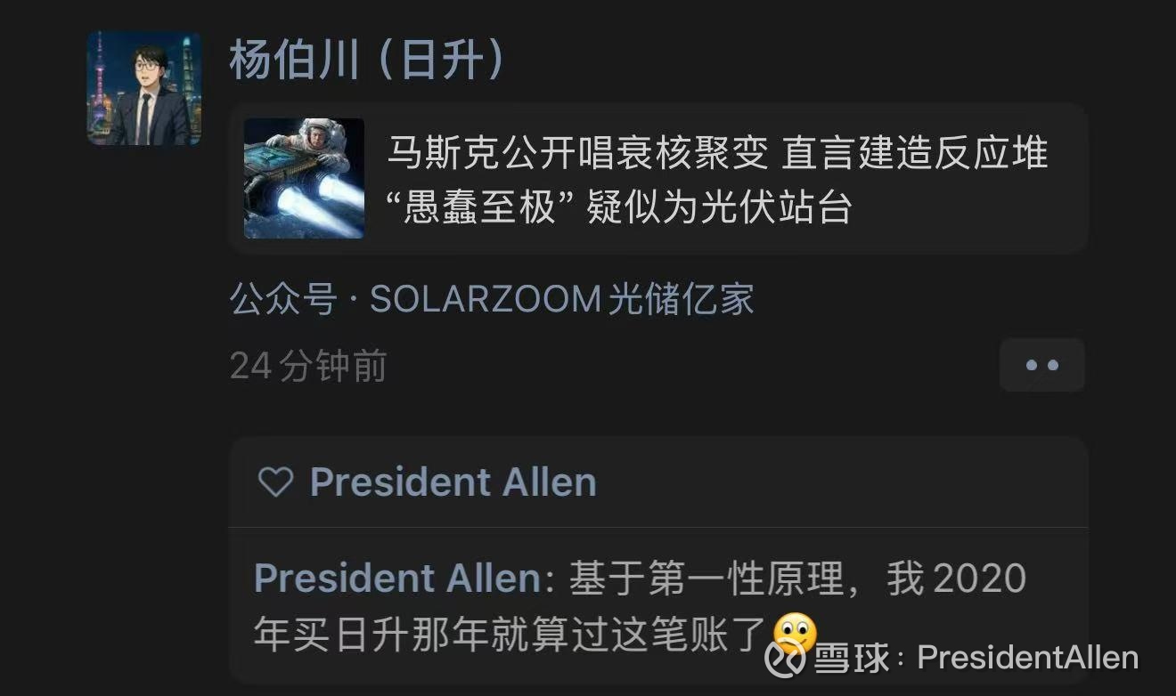Open 杨伯川's profile avatar picture
Image resolution: width=1176 pixels, height=696 pixels.
tap(144, 88)
